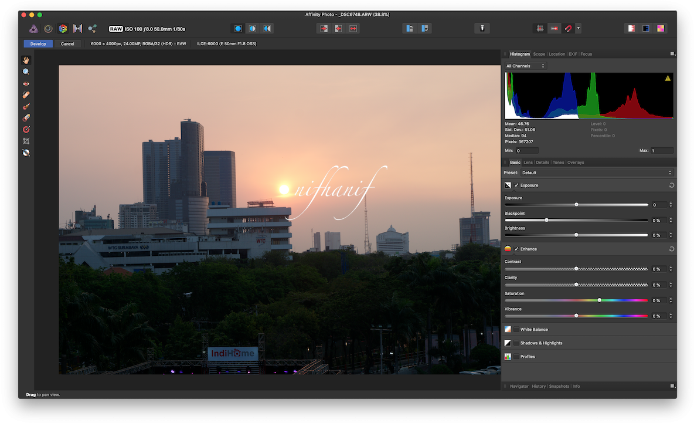The width and height of the screenshot is (694, 423).
Task: Disable the Enhance adjustment checkbox
Action: coord(515,248)
